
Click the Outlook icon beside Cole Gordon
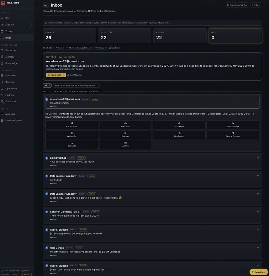pos(47,248)
